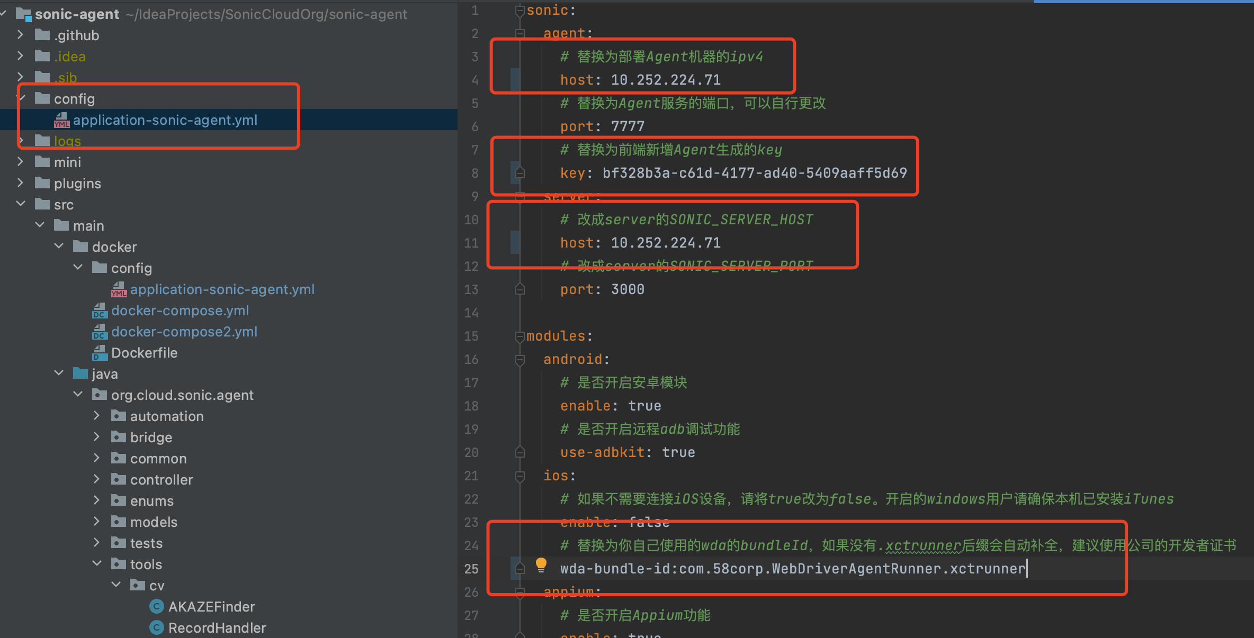Viewport: 1254px width, 638px height.
Task: Collapse the cv package arrow
Action: tap(116, 585)
